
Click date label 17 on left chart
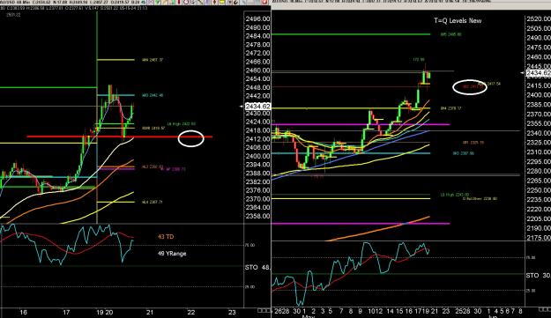click(x=66, y=312)
